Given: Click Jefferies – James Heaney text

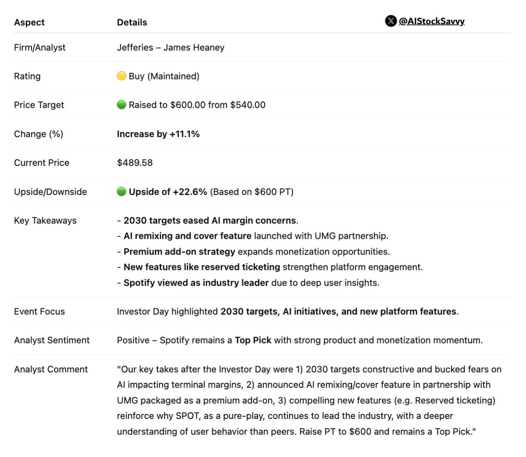Looking at the screenshot, I should [x=171, y=47].
